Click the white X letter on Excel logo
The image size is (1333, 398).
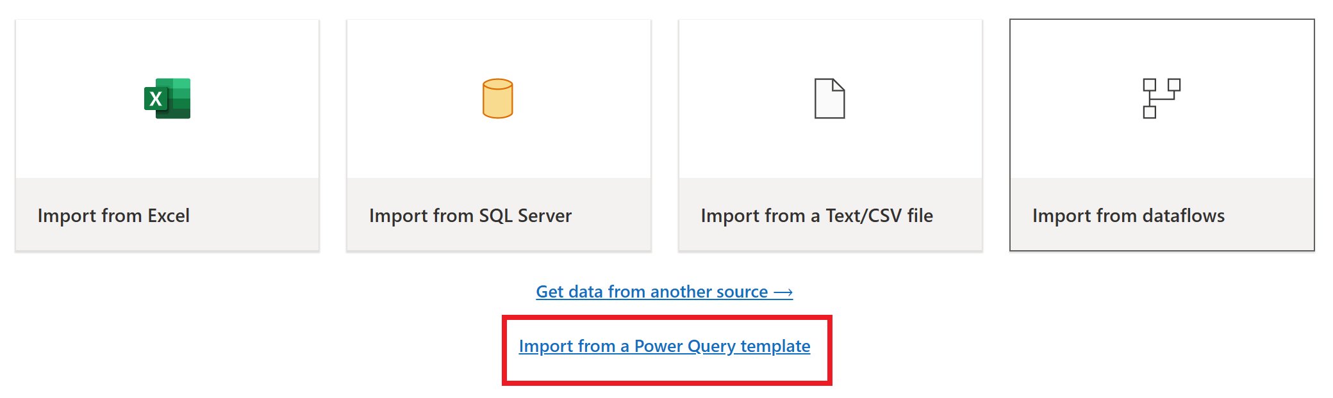tap(156, 99)
